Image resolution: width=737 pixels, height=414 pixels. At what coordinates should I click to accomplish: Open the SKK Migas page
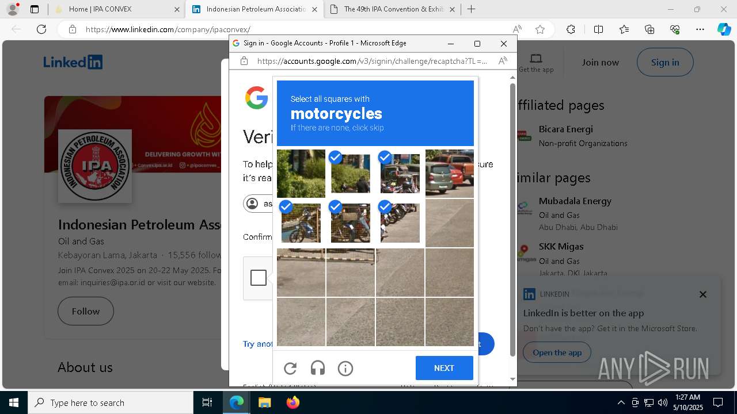561,246
